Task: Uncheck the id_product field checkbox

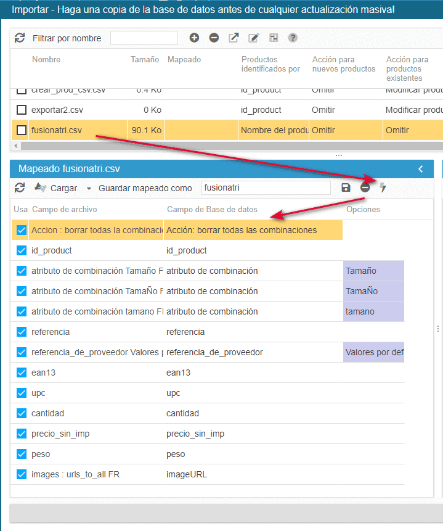Action: click(22, 250)
